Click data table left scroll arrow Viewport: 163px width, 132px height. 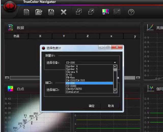(7, 78)
